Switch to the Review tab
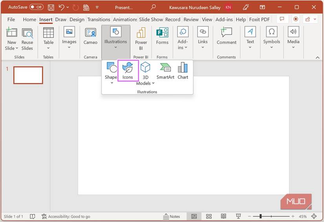Screen dimensions: 324x222 (x=191, y=19)
